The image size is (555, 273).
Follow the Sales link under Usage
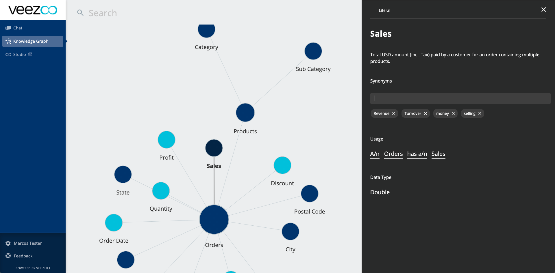click(438, 154)
